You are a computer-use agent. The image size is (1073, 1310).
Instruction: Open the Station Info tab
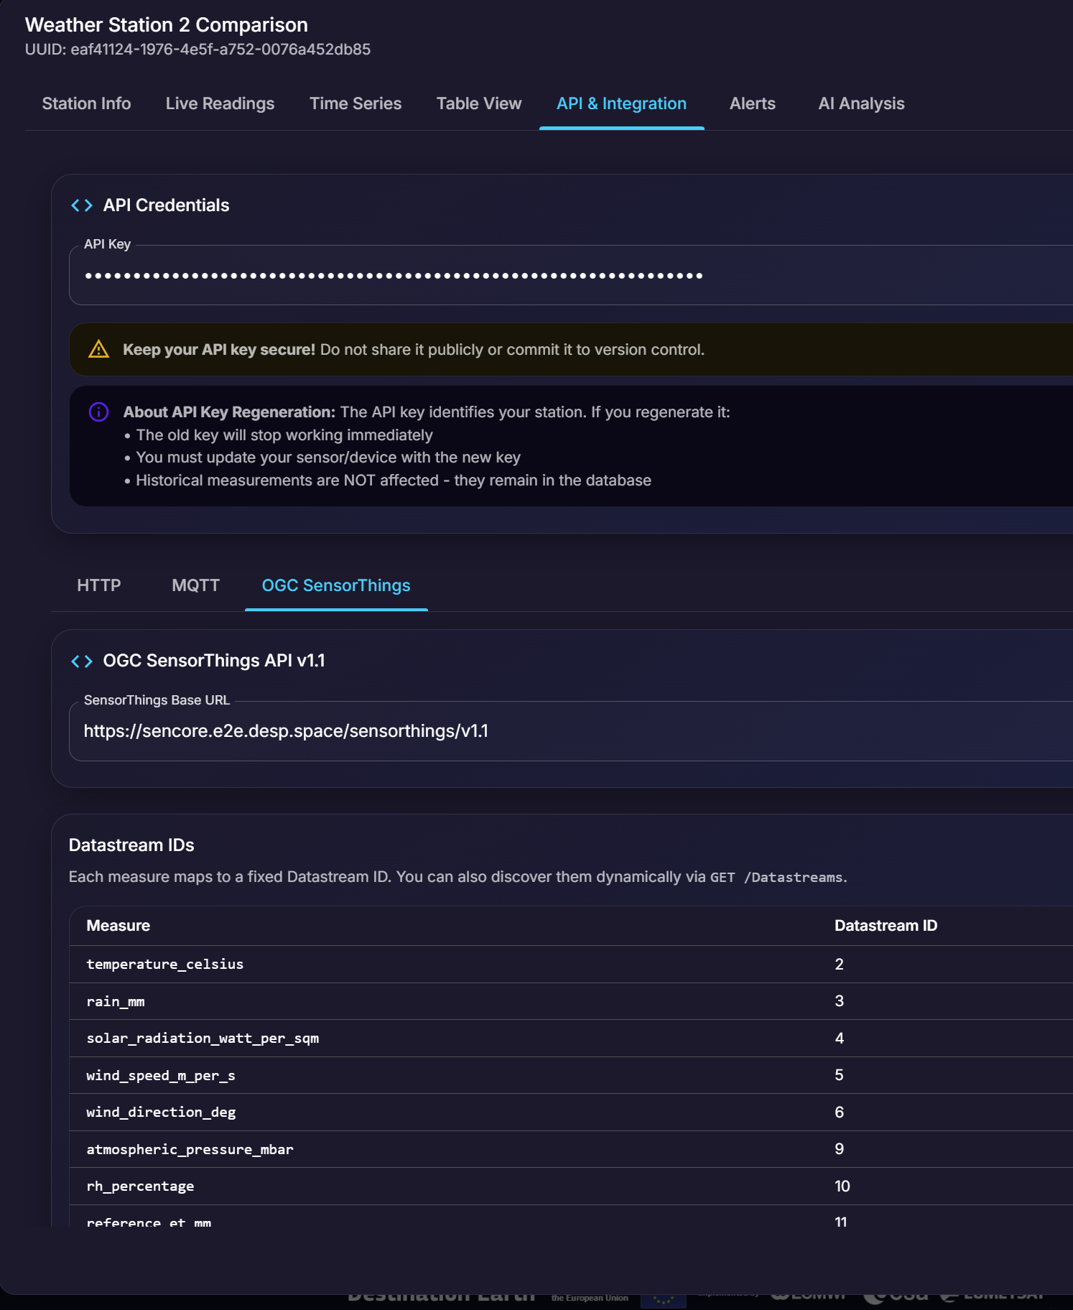click(86, 103)
